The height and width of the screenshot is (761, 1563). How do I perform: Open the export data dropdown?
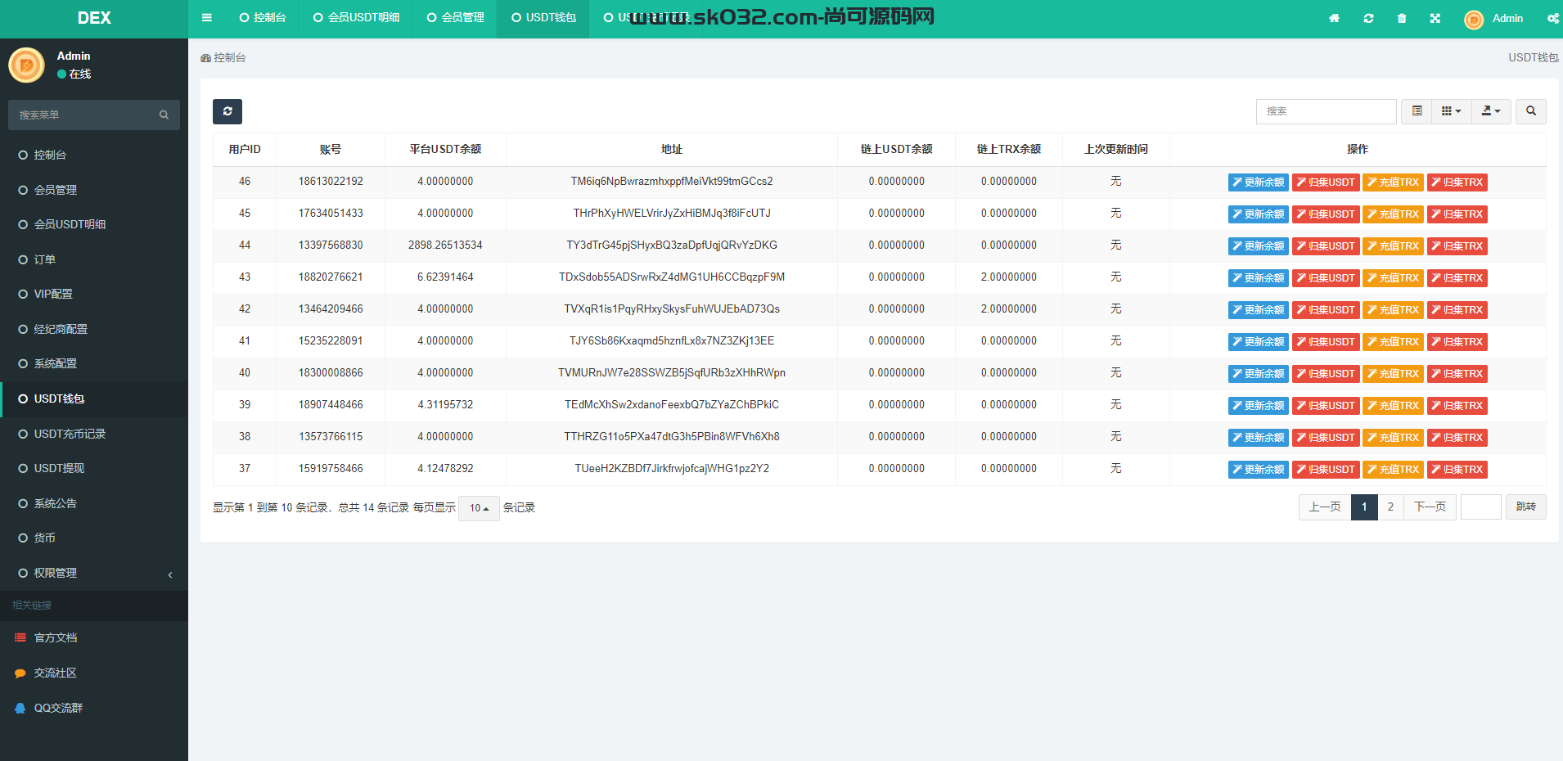point(1491,111)
